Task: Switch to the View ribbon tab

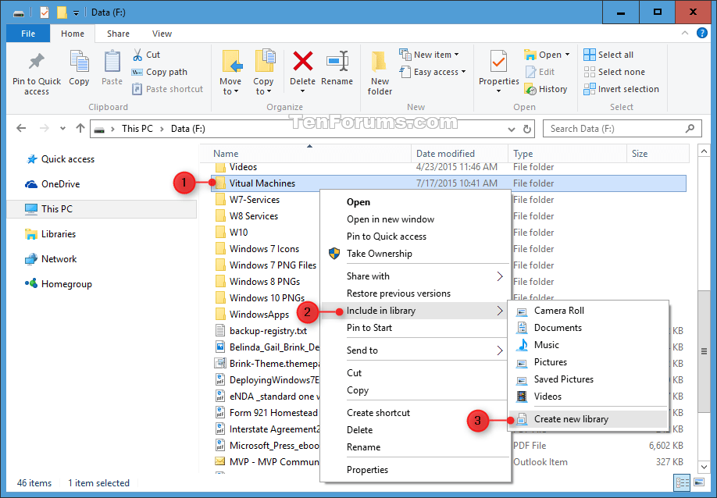Action: 162,34
